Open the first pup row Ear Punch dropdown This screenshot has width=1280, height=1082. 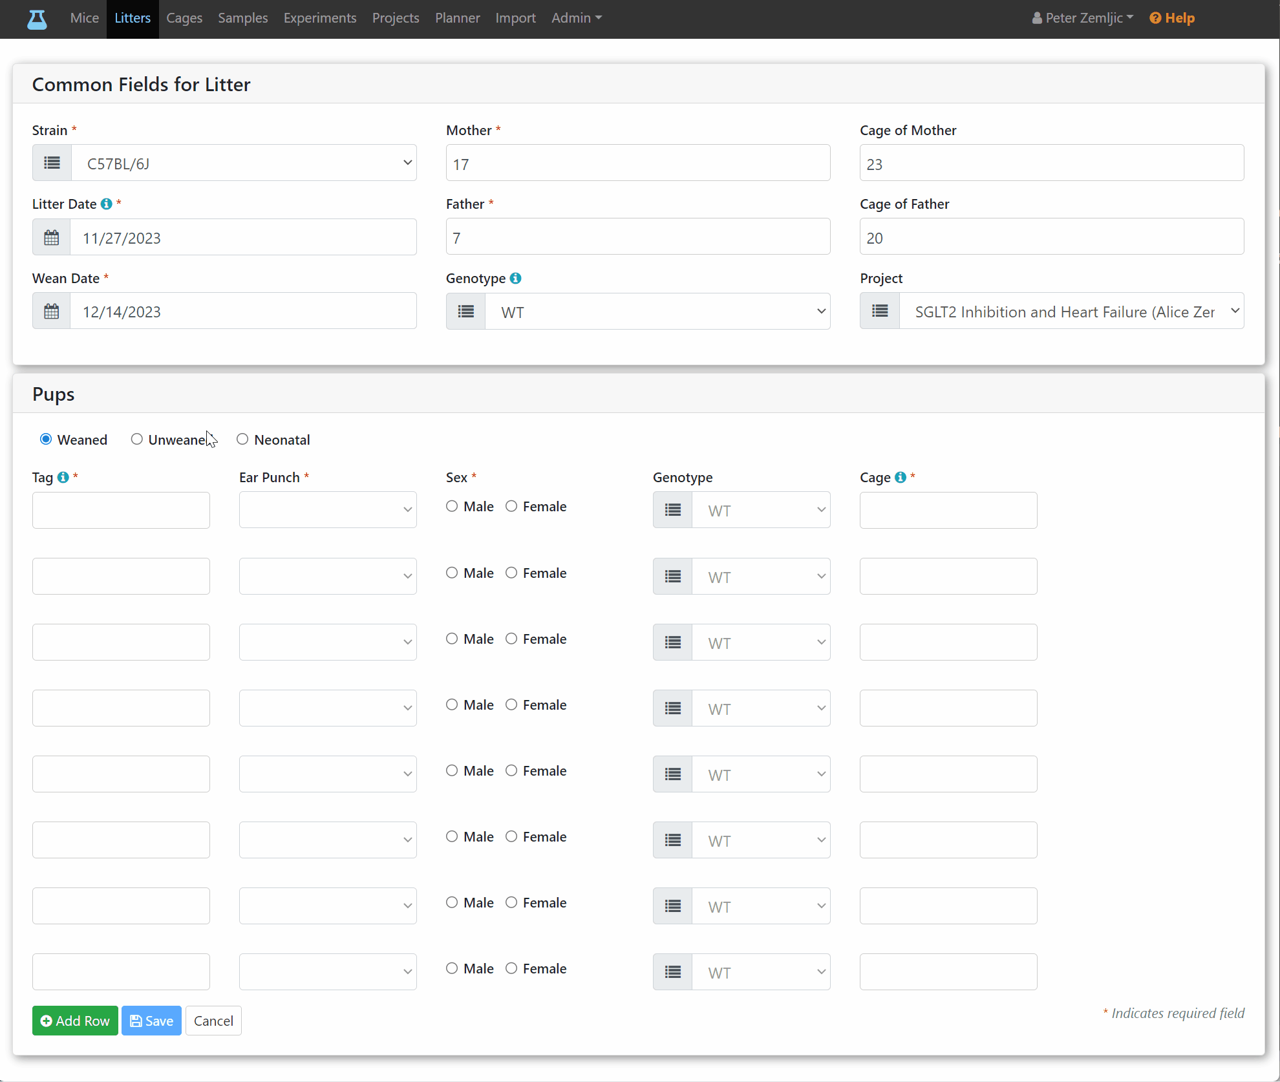pos(328,511)
